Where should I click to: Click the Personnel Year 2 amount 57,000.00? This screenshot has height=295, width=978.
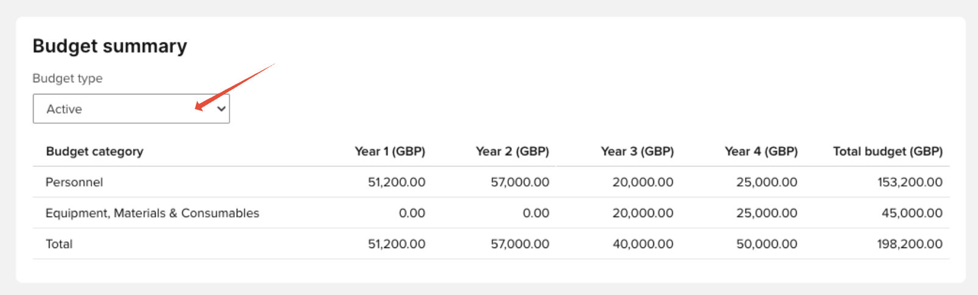(x=520, y=182)
